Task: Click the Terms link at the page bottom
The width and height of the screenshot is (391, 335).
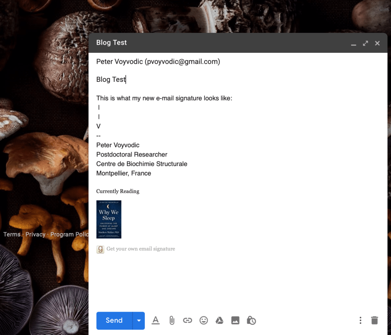Action: pyautogui.click(x=12, y=234)
